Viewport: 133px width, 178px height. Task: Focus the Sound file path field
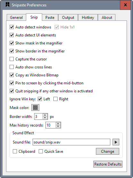pyautogui.click(x=71, y=142)
